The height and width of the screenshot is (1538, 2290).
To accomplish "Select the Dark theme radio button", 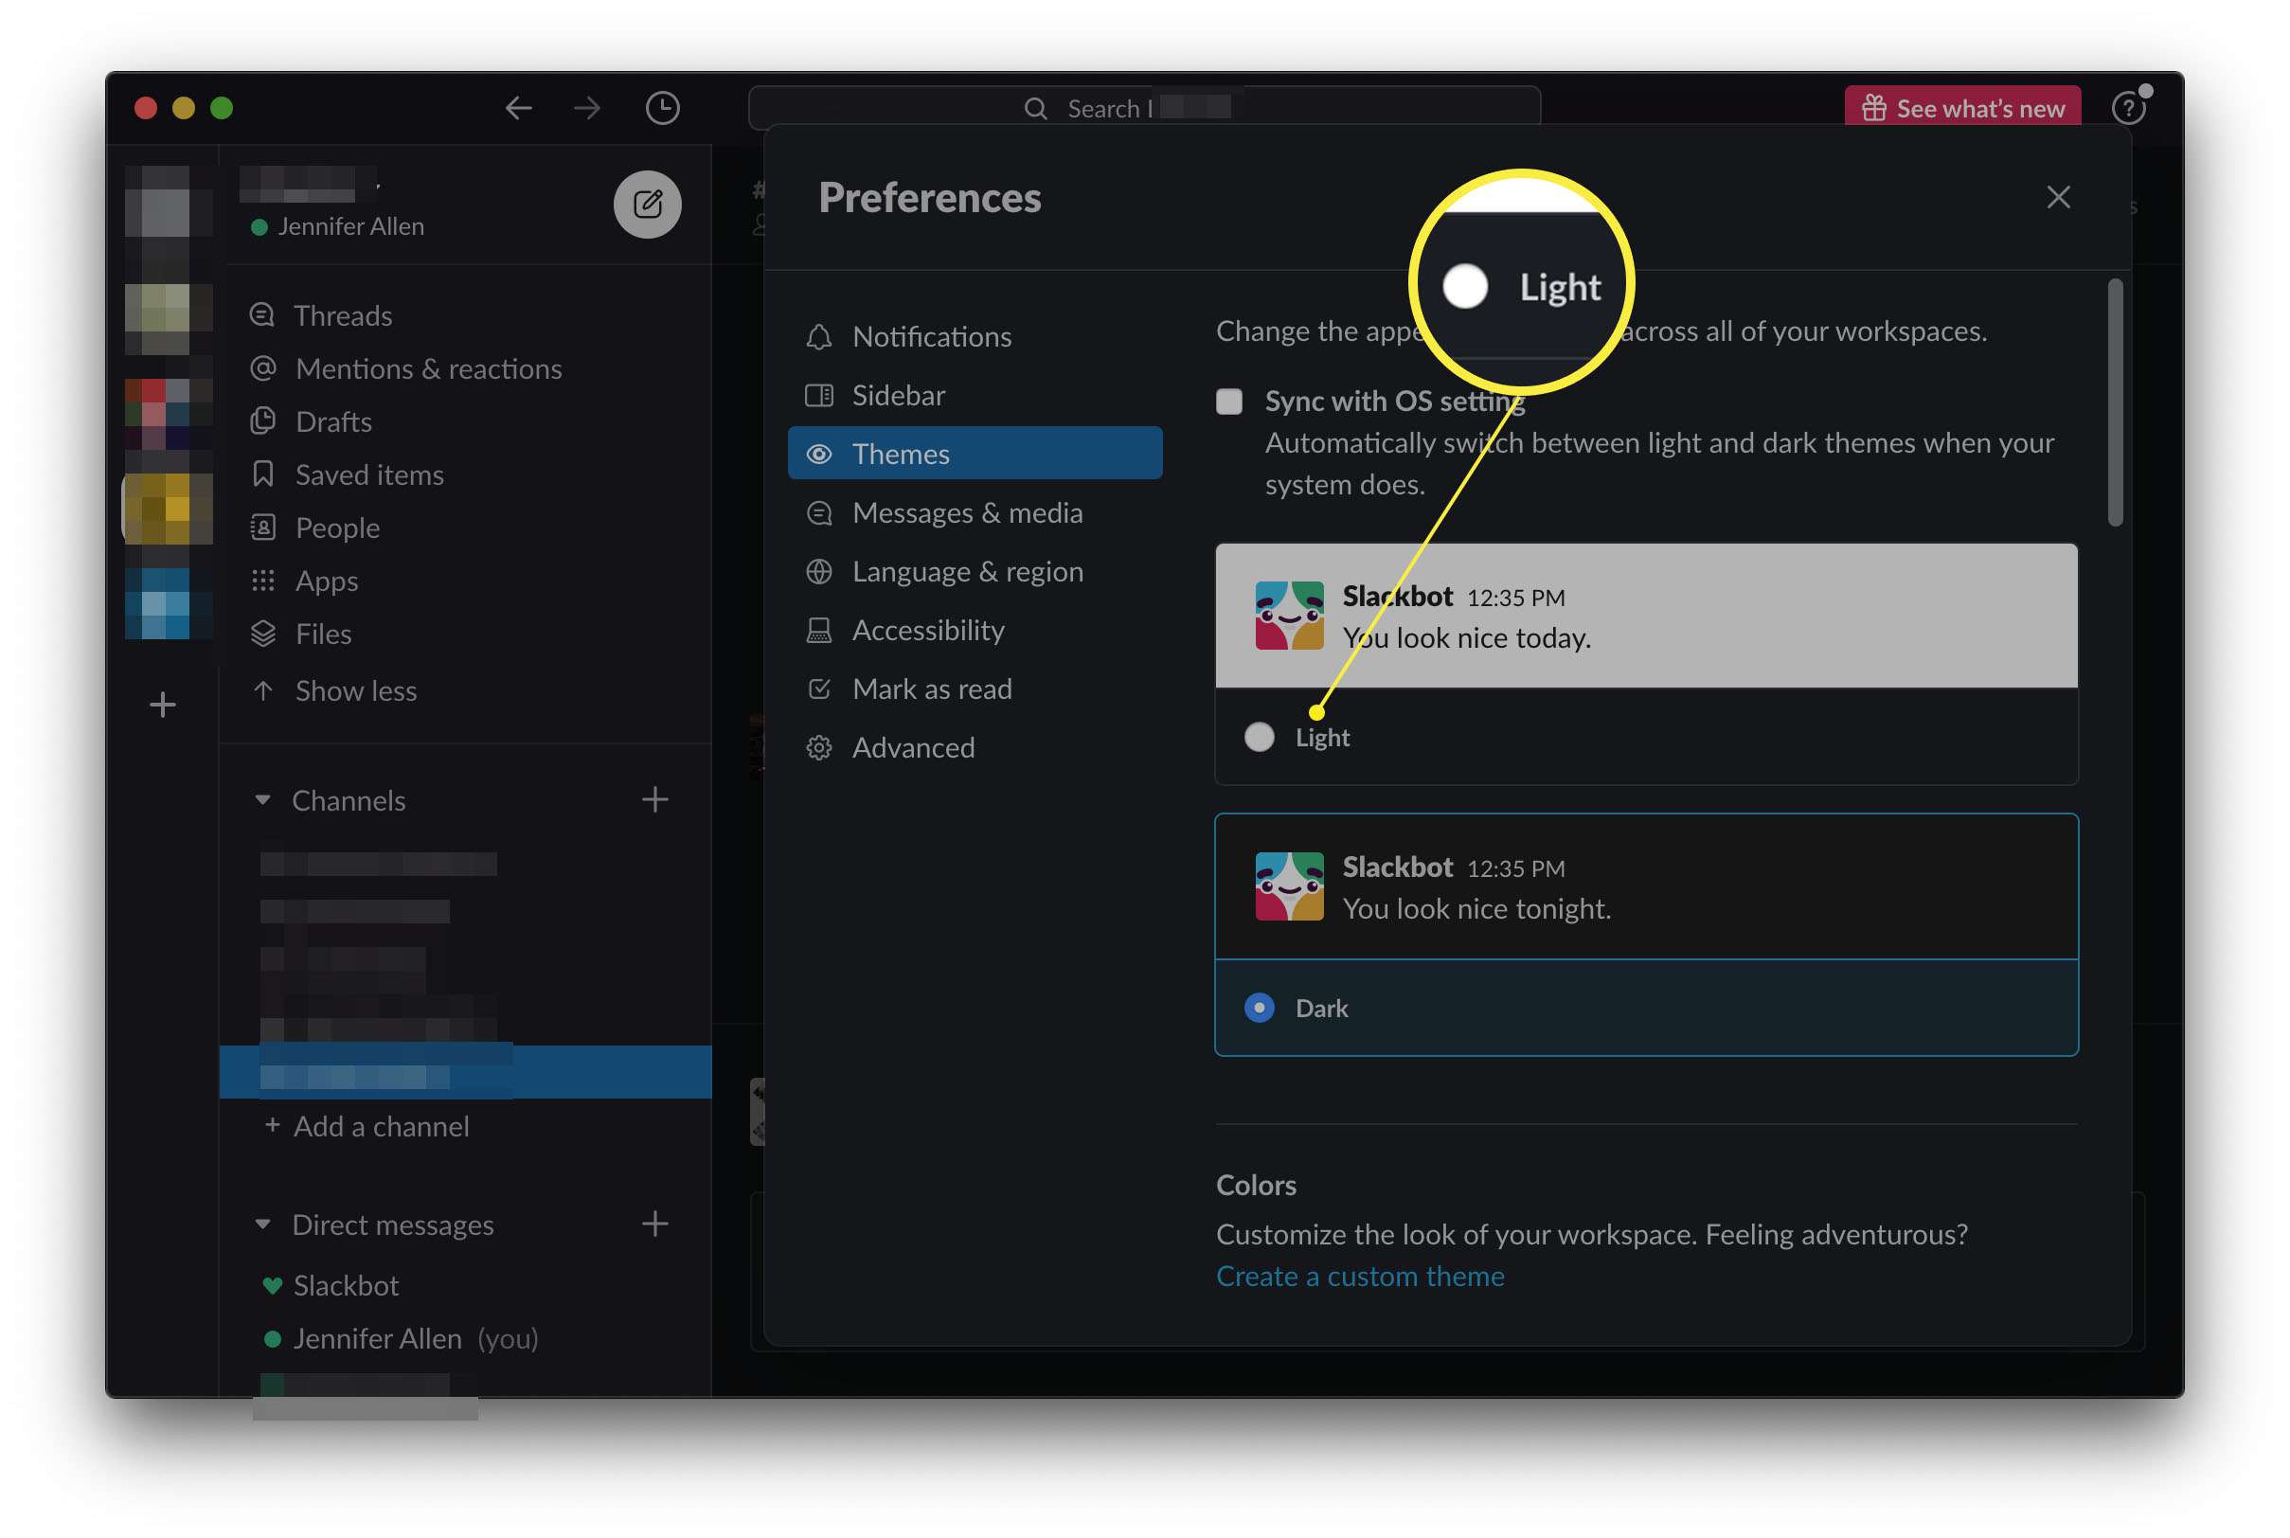I will pyautogui.click(x=1260, y=1009).
